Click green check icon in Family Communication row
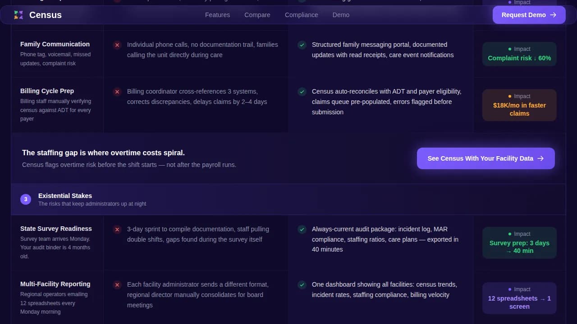The image size is (577, 324). pos(302,45)
